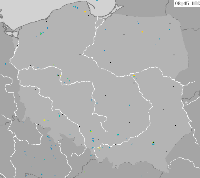
Task: Select the Warsaw city dot below the orange echo
Action: coord(134,83)
